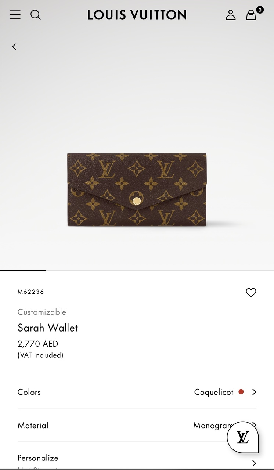Add Sarah Wallet to wishlist heart
Screen dimensions: 274x470
pos(251,292)
